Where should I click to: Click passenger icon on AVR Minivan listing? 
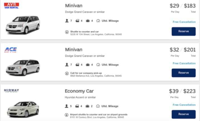click(x=67, y=21)
